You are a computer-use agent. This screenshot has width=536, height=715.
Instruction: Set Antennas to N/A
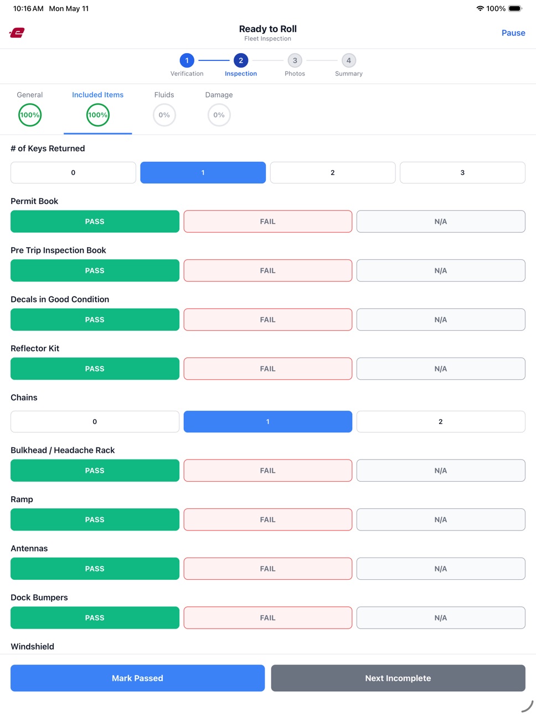(441, 569)
